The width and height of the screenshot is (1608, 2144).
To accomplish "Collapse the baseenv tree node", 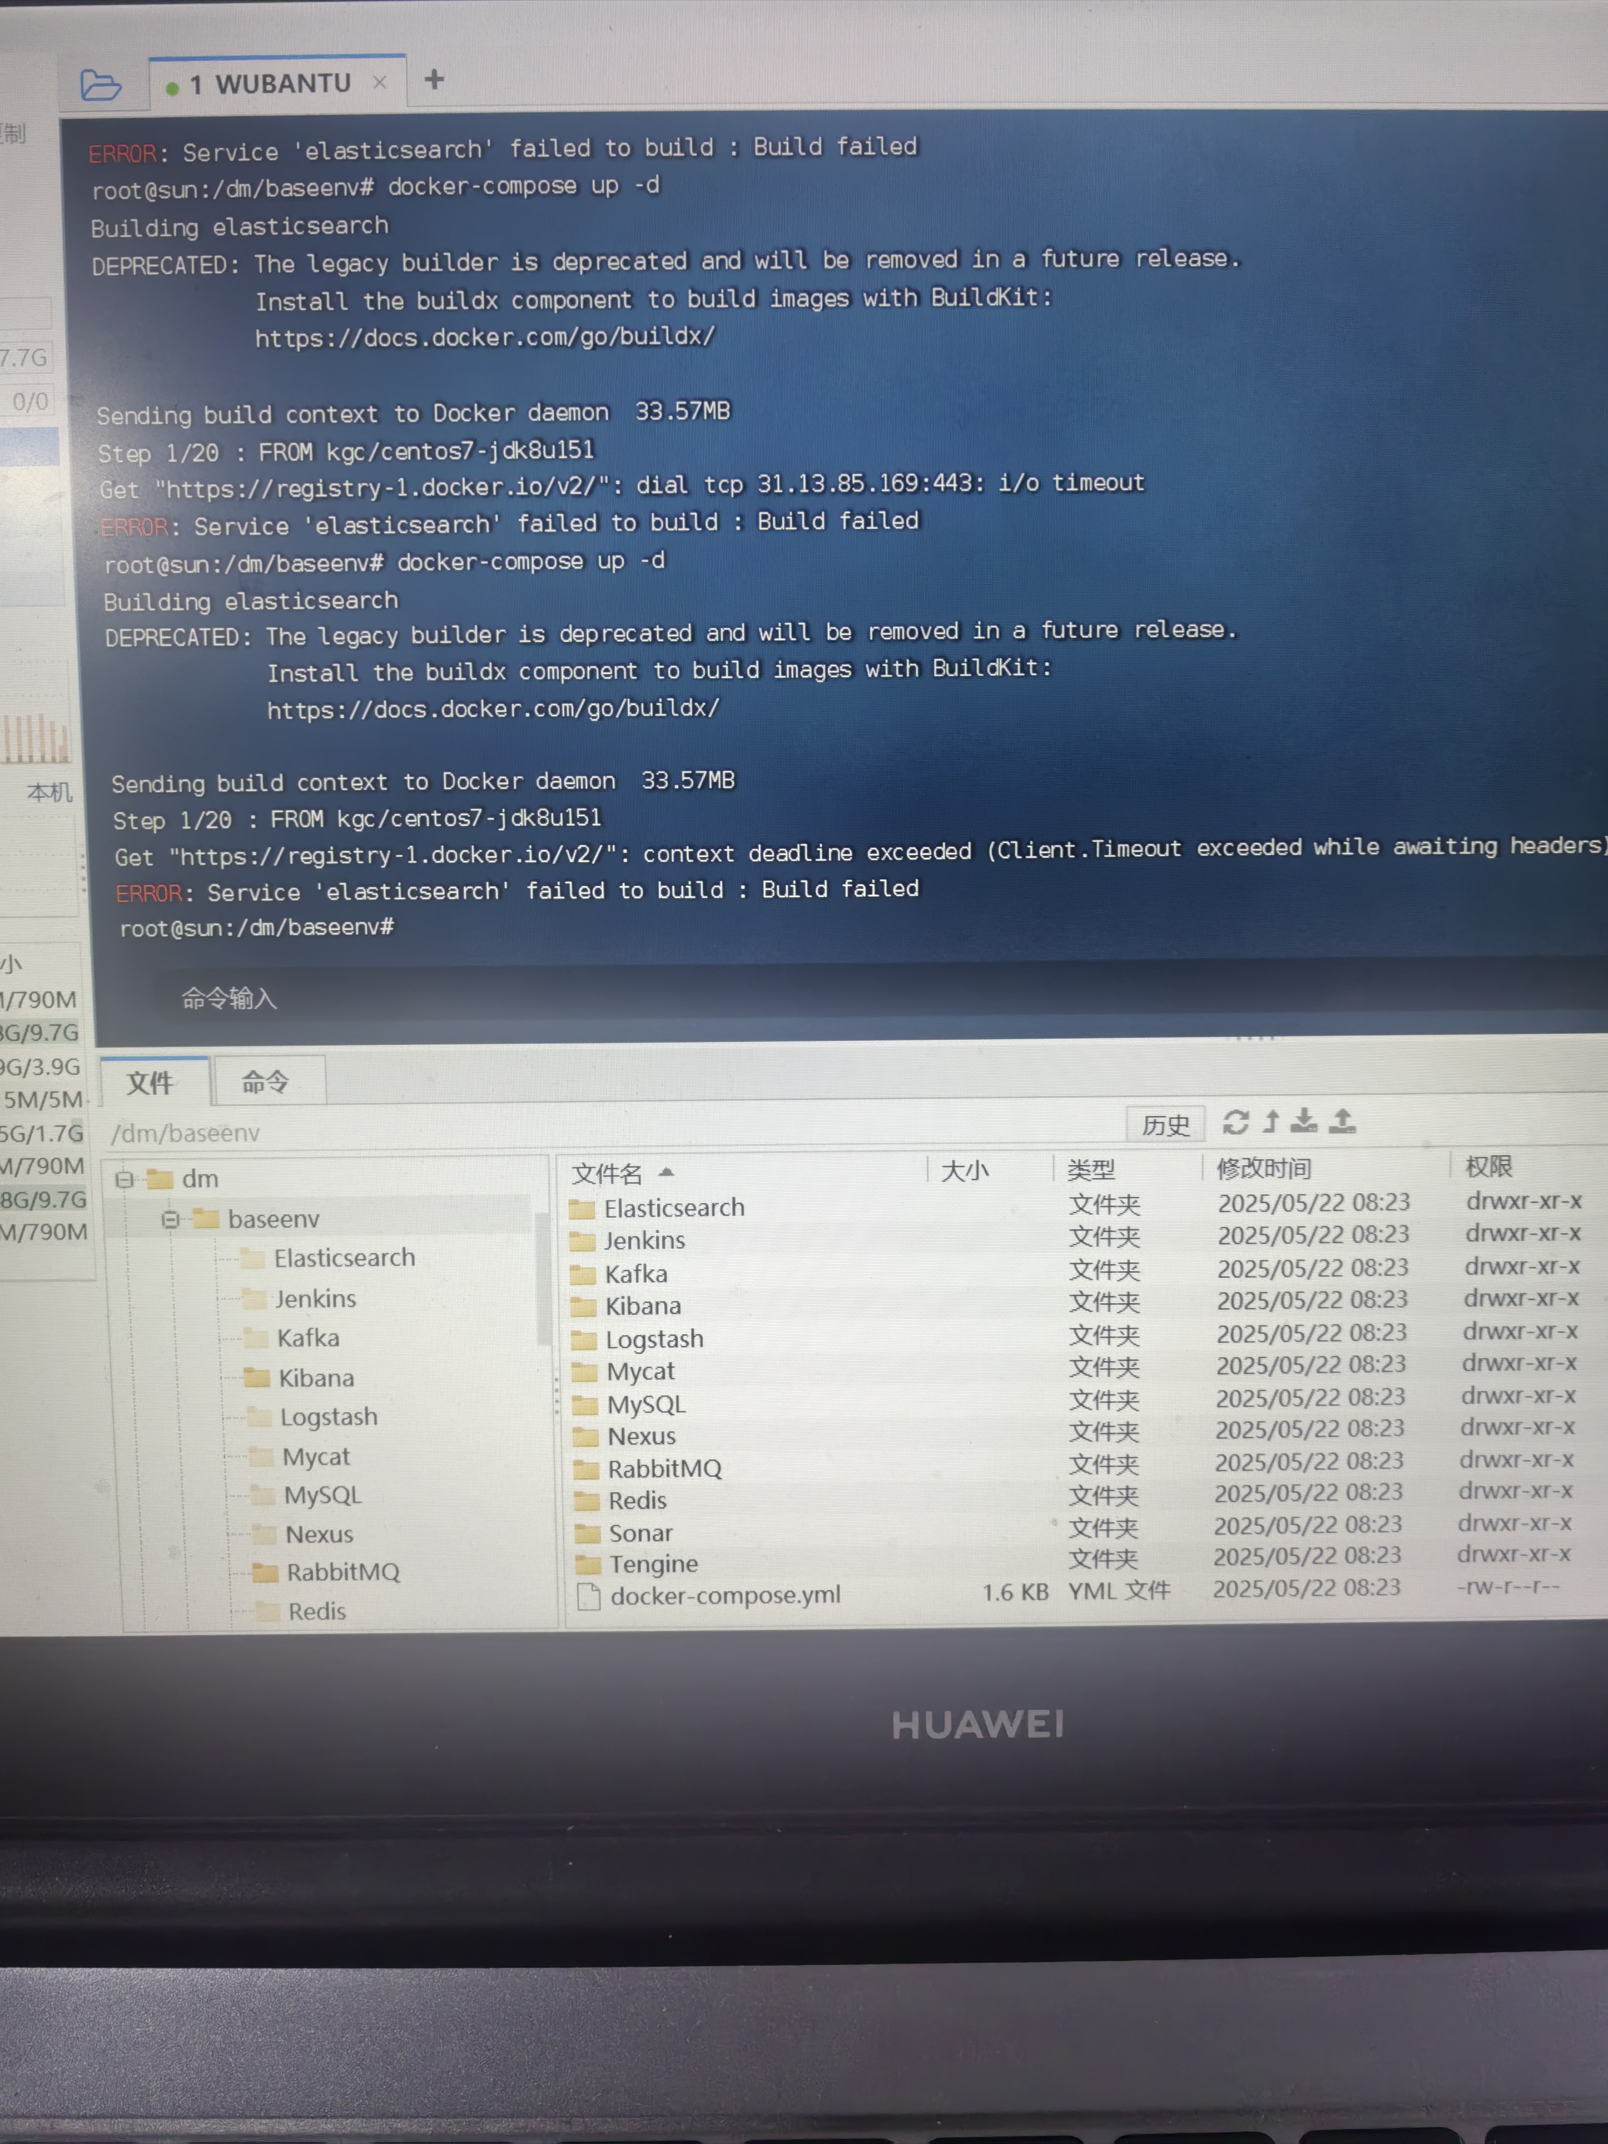I will click(x=171, y=1219).
